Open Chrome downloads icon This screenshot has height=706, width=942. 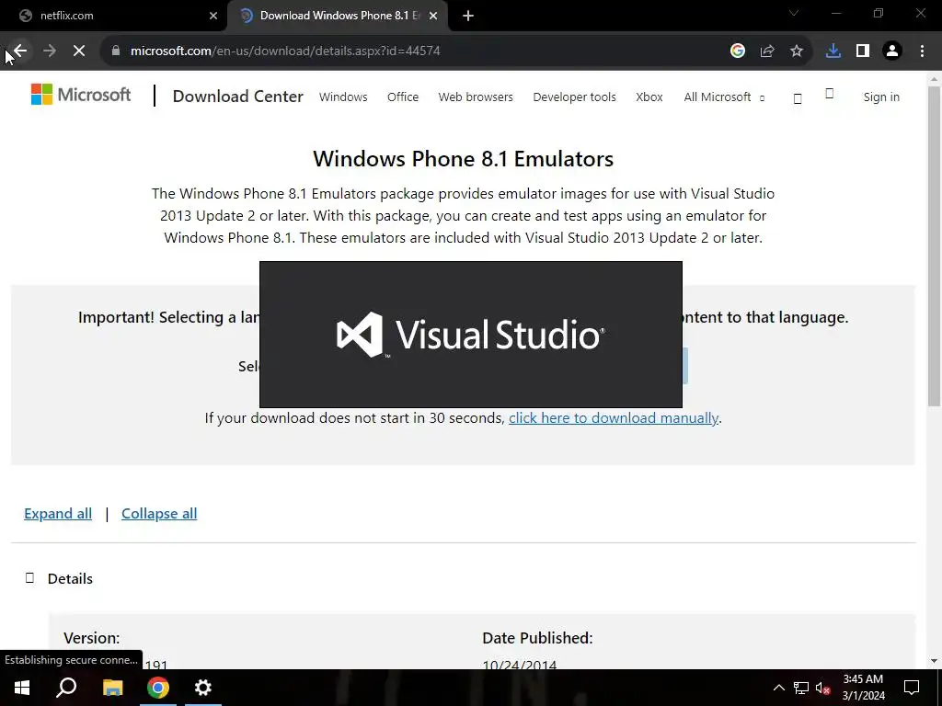[x=833, y=51]
